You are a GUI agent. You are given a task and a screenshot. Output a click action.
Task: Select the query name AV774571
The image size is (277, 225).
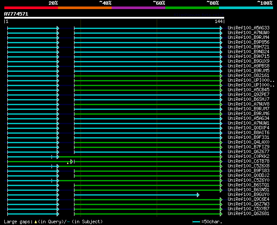pyautogui.click(x=16, y=14)
